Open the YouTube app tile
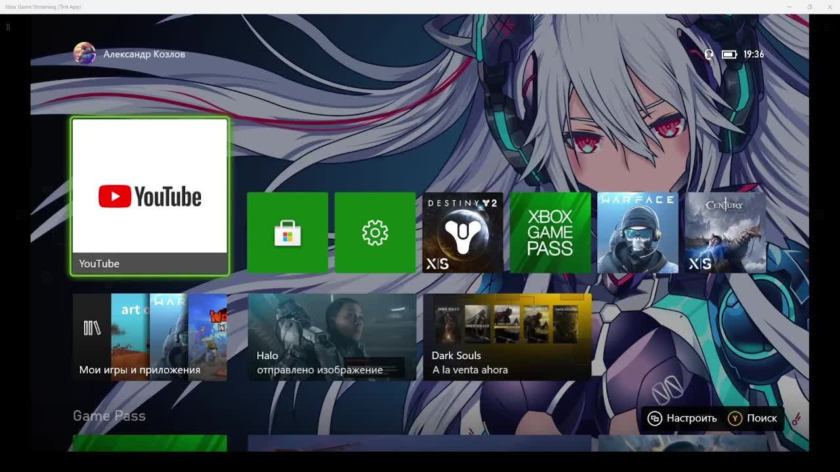Screen dimensions: 840x472 150,197
